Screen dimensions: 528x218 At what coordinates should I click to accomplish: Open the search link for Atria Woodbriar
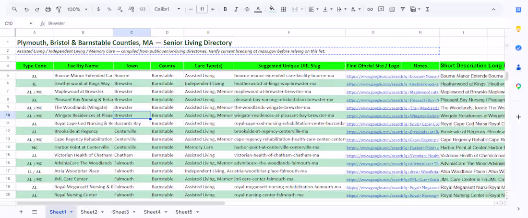[x=393, y=172]
